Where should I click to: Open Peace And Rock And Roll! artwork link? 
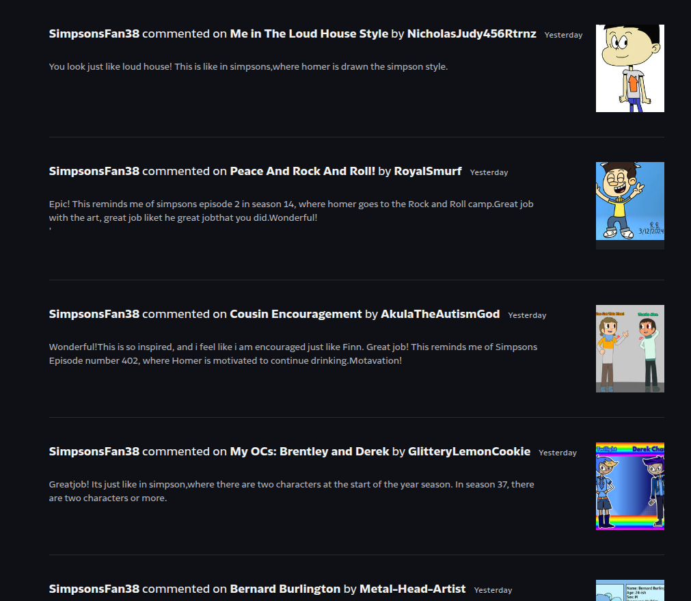302,171
